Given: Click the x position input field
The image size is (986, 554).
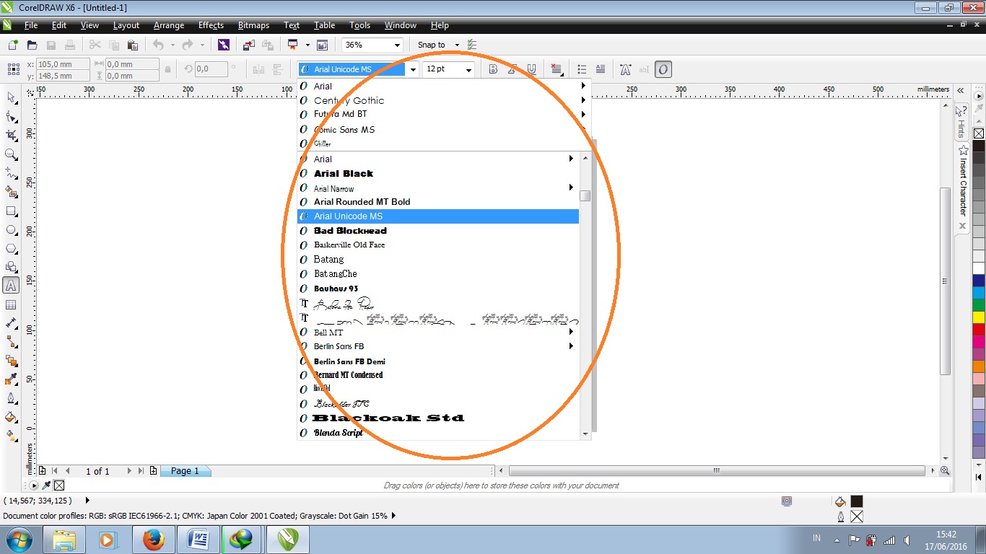Looking at the screenshot, I should tap(61, 64).
